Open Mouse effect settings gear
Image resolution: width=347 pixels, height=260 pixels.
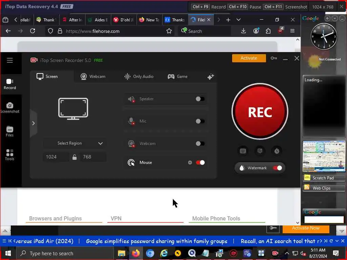tap(190, 162)
